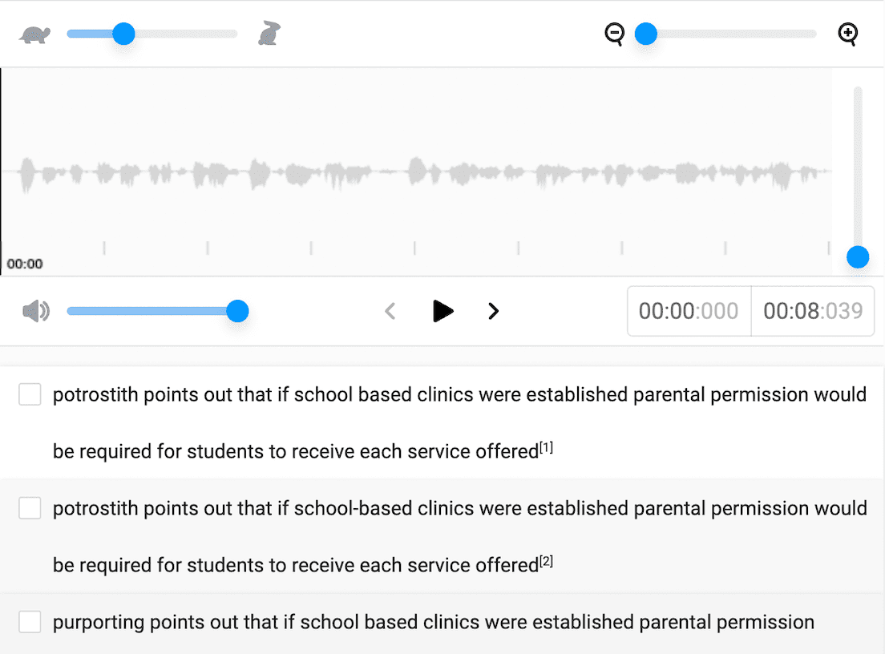
Task: Click the volume slider handle
Action: [x=237, y=311]
